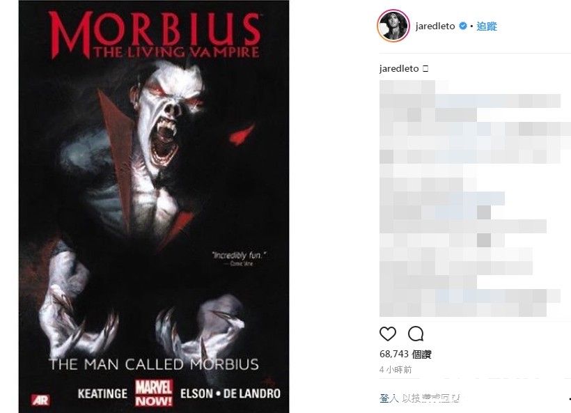This screenshot has height=413, width=571.
Task: Click the 登入 login link
Action: click(389, 398)
